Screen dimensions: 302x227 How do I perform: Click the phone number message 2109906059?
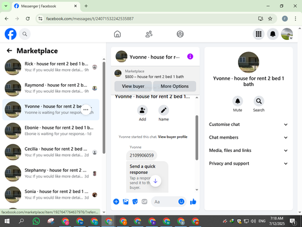[141, 156]
